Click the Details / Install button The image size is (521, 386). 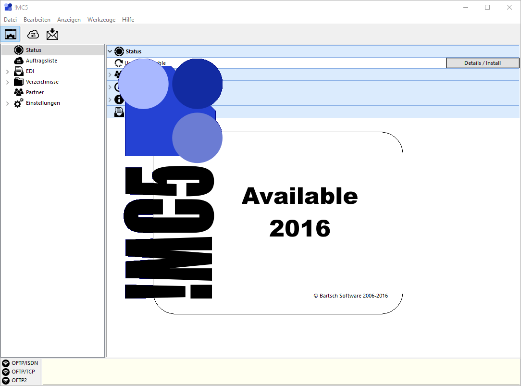483,63
